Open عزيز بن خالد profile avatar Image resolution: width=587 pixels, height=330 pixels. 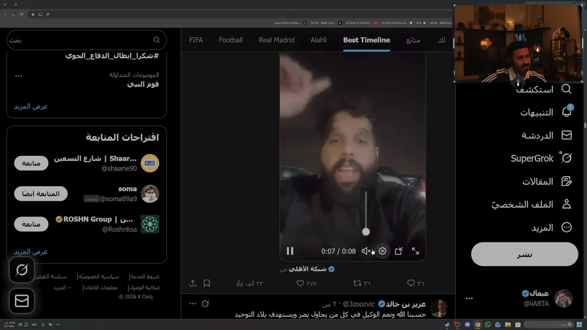(x=439, y=308)
